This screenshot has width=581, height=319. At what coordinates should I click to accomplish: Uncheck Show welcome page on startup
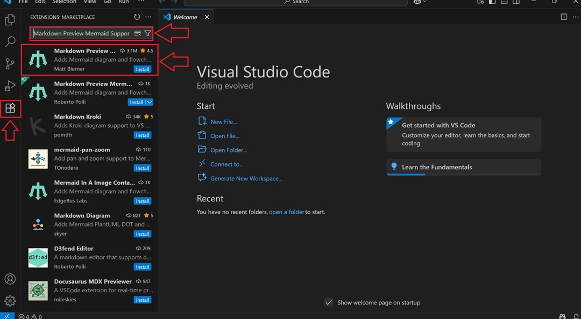(329, 302)
